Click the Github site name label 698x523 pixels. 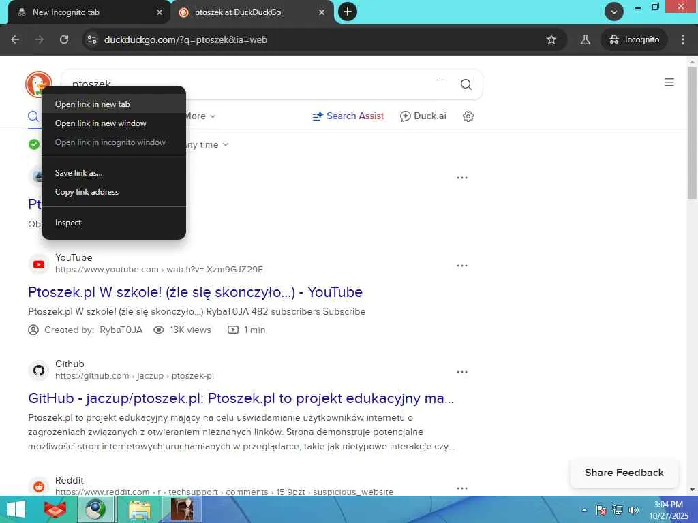(x=70, y=364)
